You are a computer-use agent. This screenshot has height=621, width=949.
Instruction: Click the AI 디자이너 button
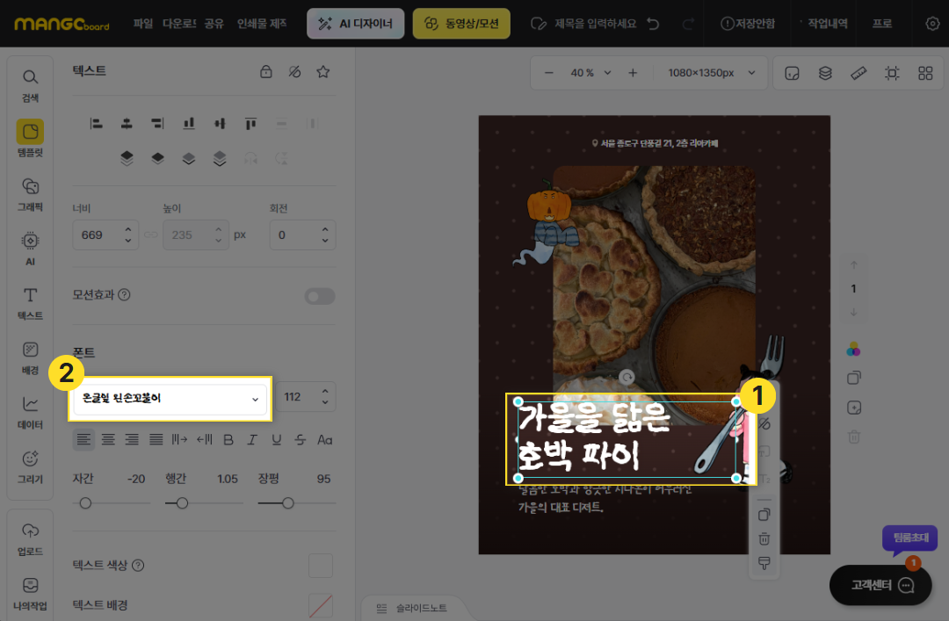(356, 24)
